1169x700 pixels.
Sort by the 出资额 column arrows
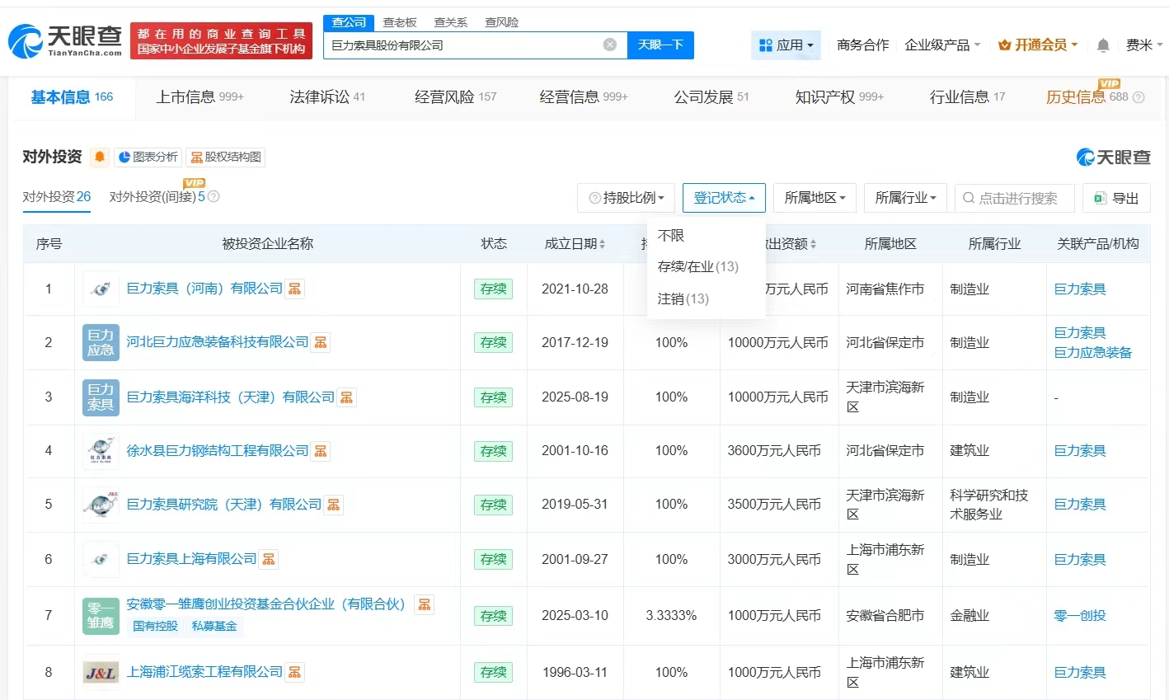click(813, 244)
